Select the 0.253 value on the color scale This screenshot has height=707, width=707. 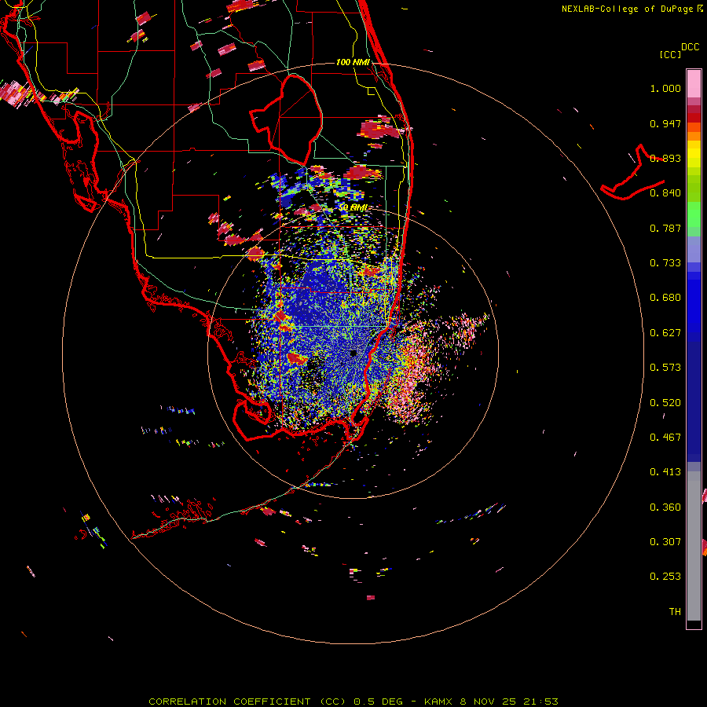pos(665,577)
